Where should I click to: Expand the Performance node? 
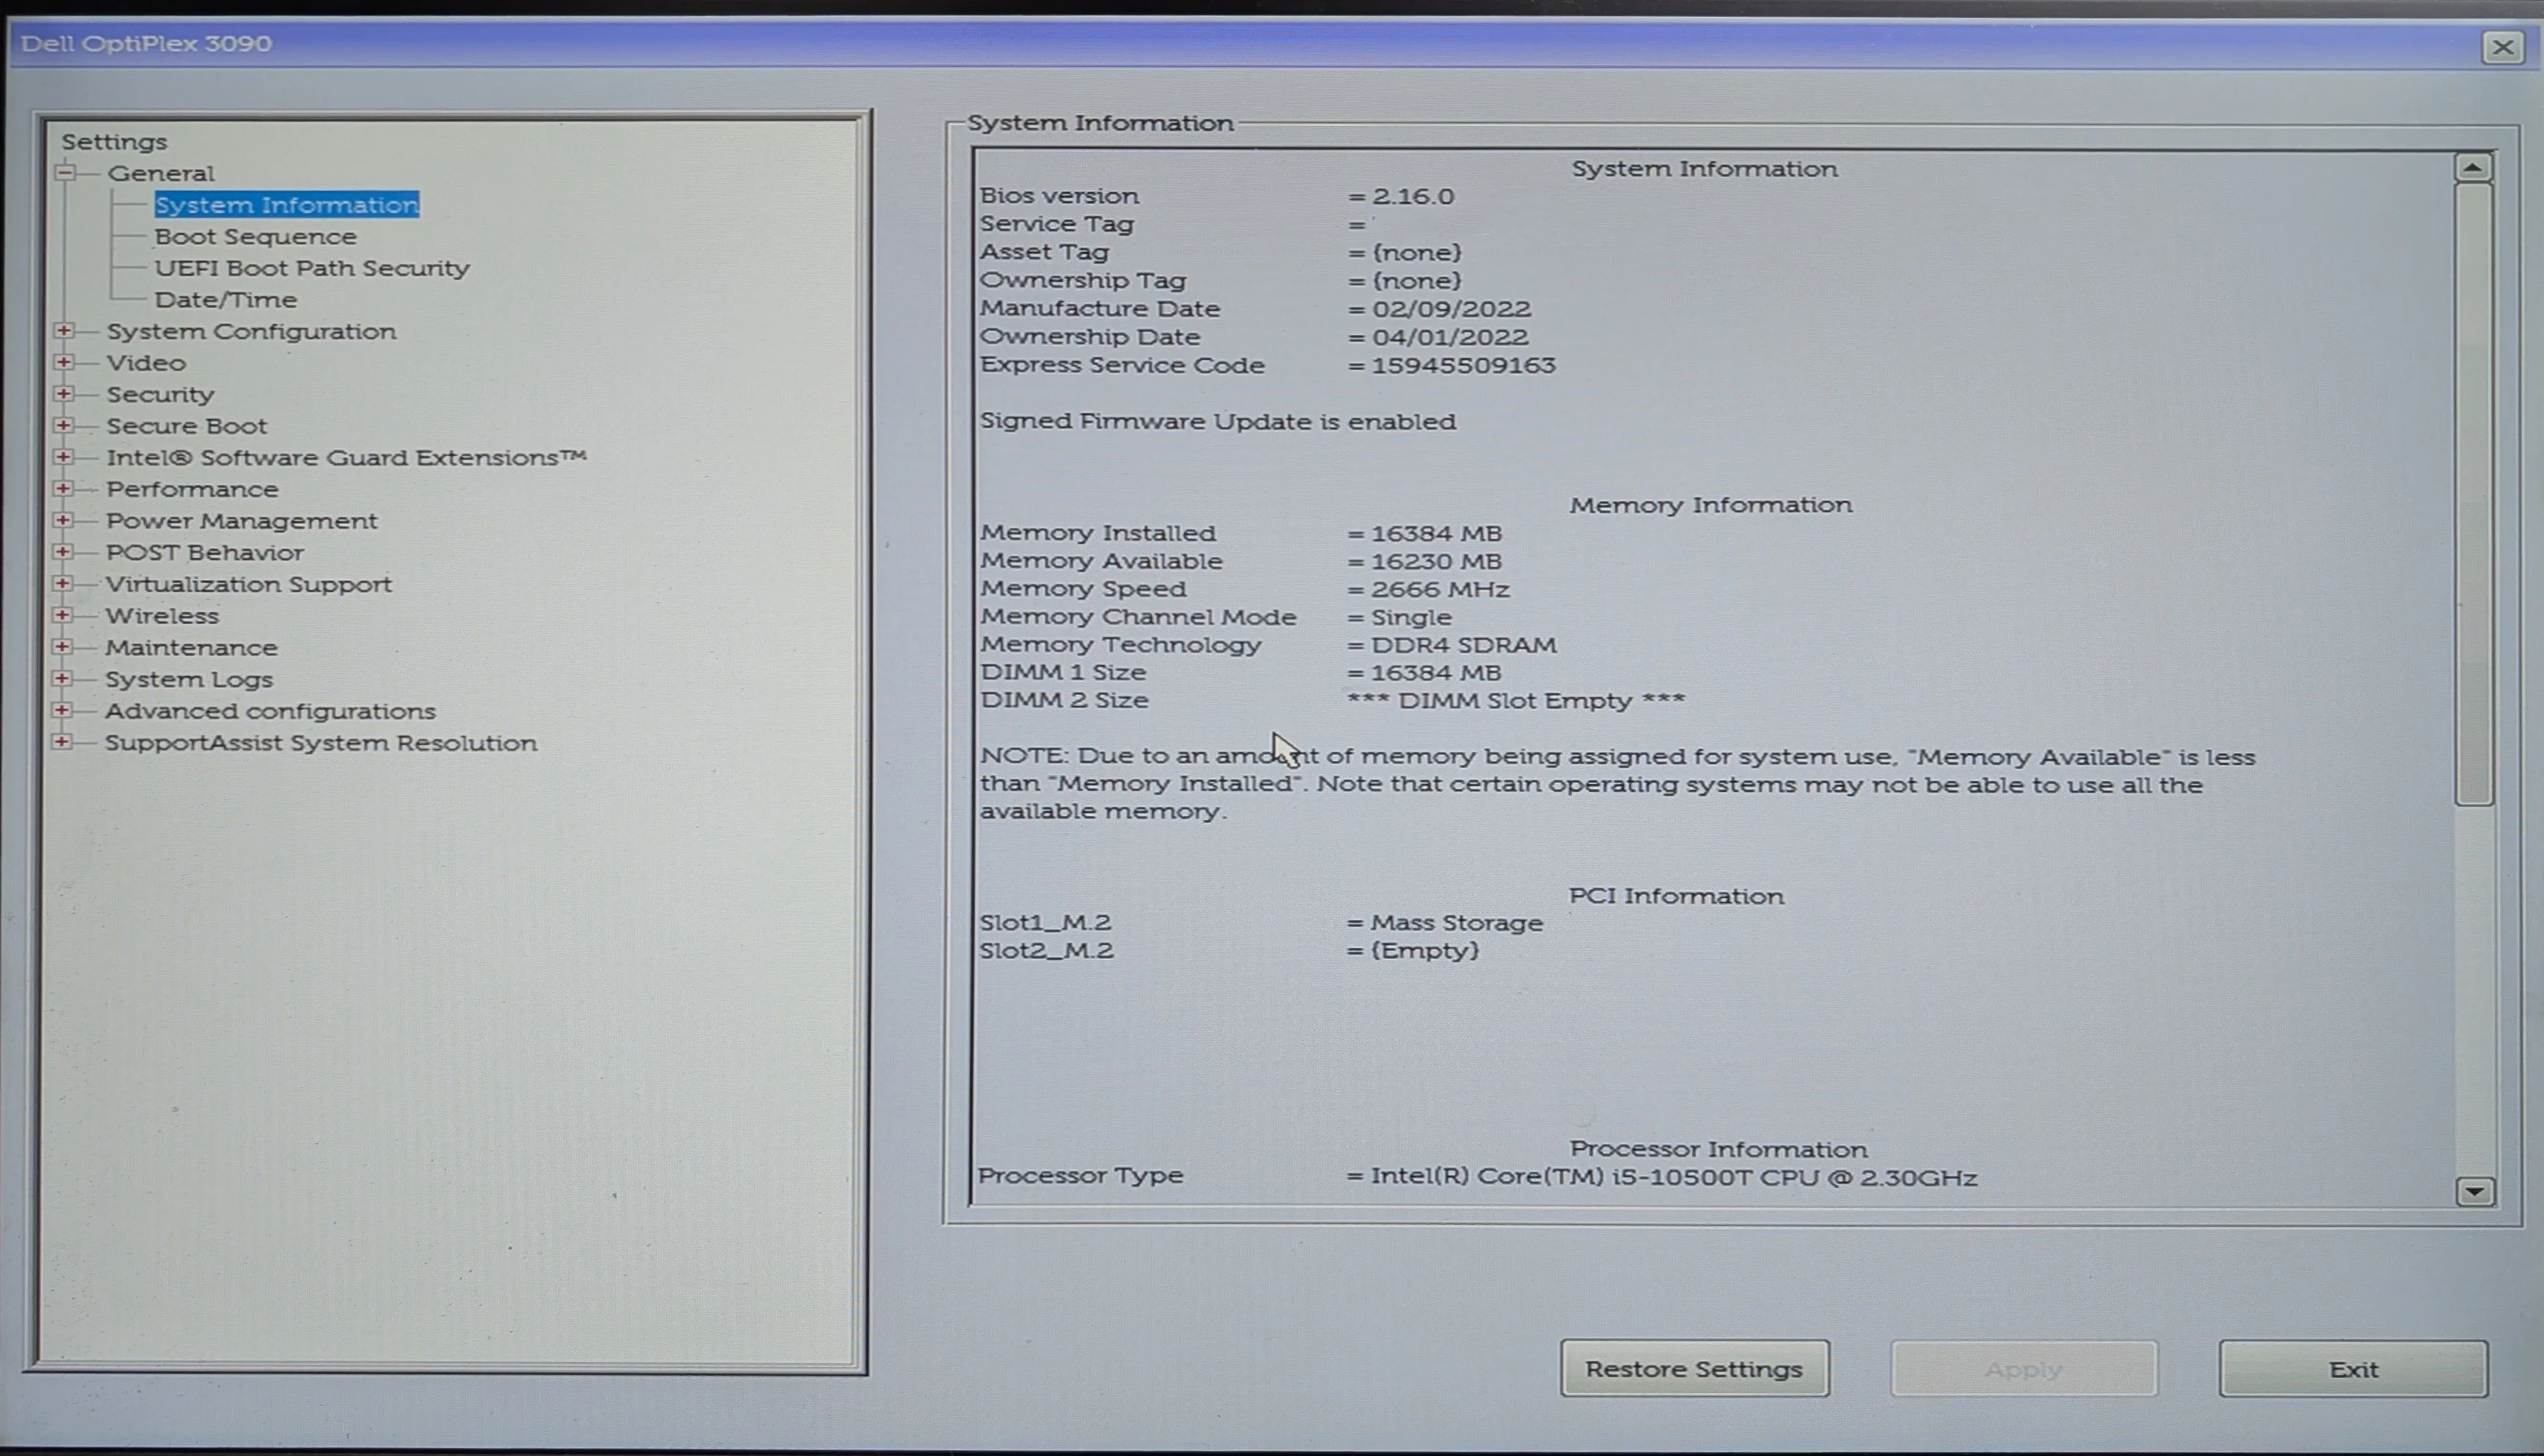point(63,489)
